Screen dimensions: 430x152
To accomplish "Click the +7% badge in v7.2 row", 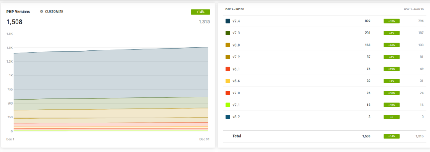I will (392, 57).
